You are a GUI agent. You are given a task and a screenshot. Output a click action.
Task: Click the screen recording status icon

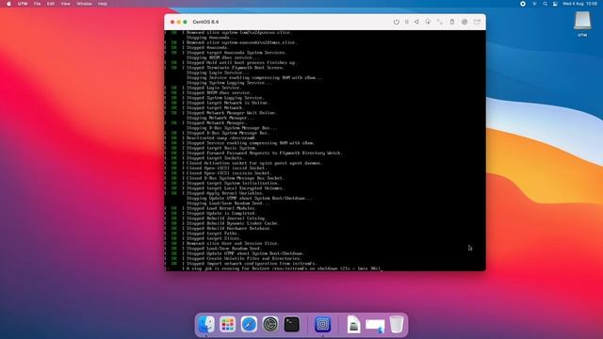523,4
